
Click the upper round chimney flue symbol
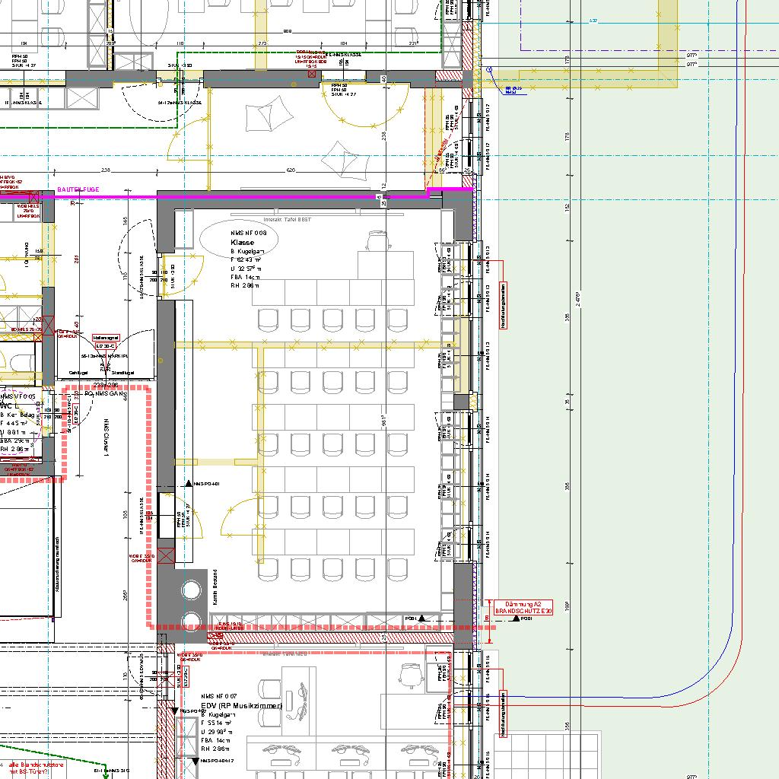[x=191, y=590]
